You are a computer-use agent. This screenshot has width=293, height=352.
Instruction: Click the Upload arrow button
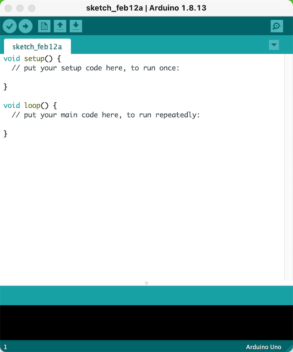(x=25, y=26)
